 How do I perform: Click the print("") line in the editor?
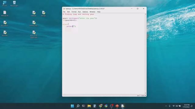tap(71, 26)
